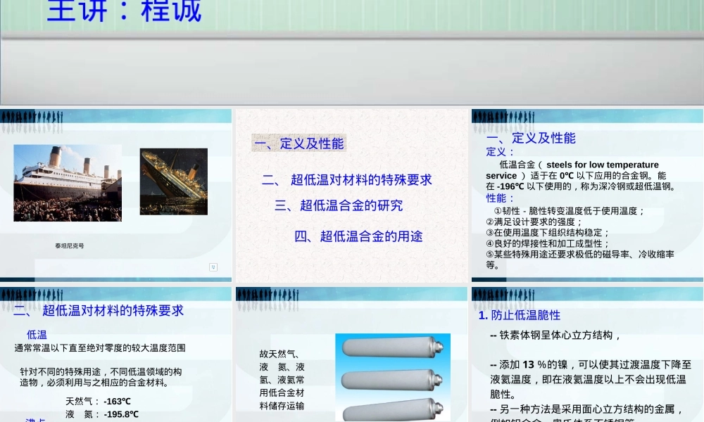
Task: Select the sinking Titanic night photo
Action: 174,181
